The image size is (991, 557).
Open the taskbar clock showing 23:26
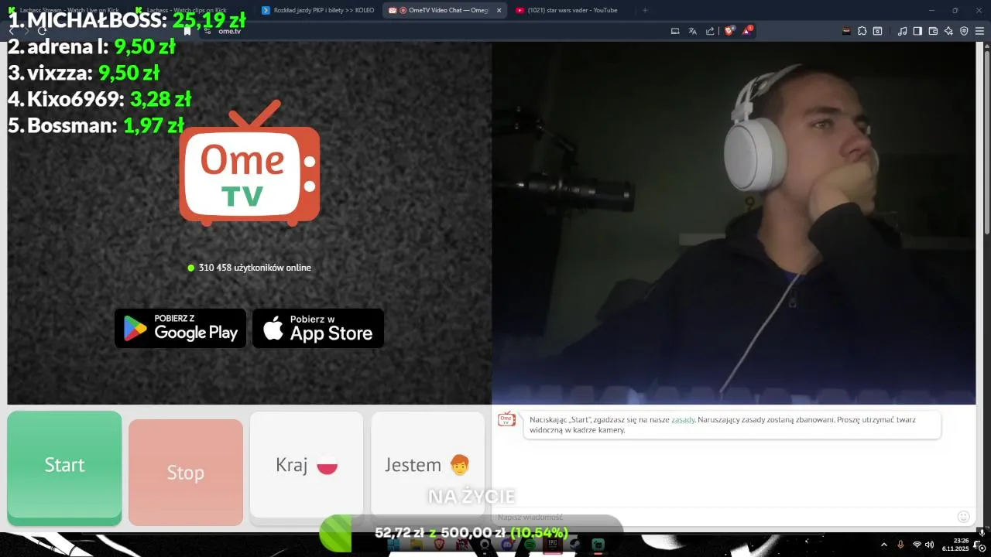pos(955,545)
